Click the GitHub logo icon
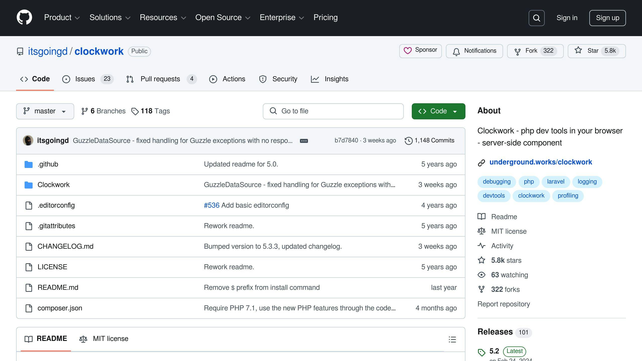Viewport: 642px width, 361px height. (x=24, y=18)
